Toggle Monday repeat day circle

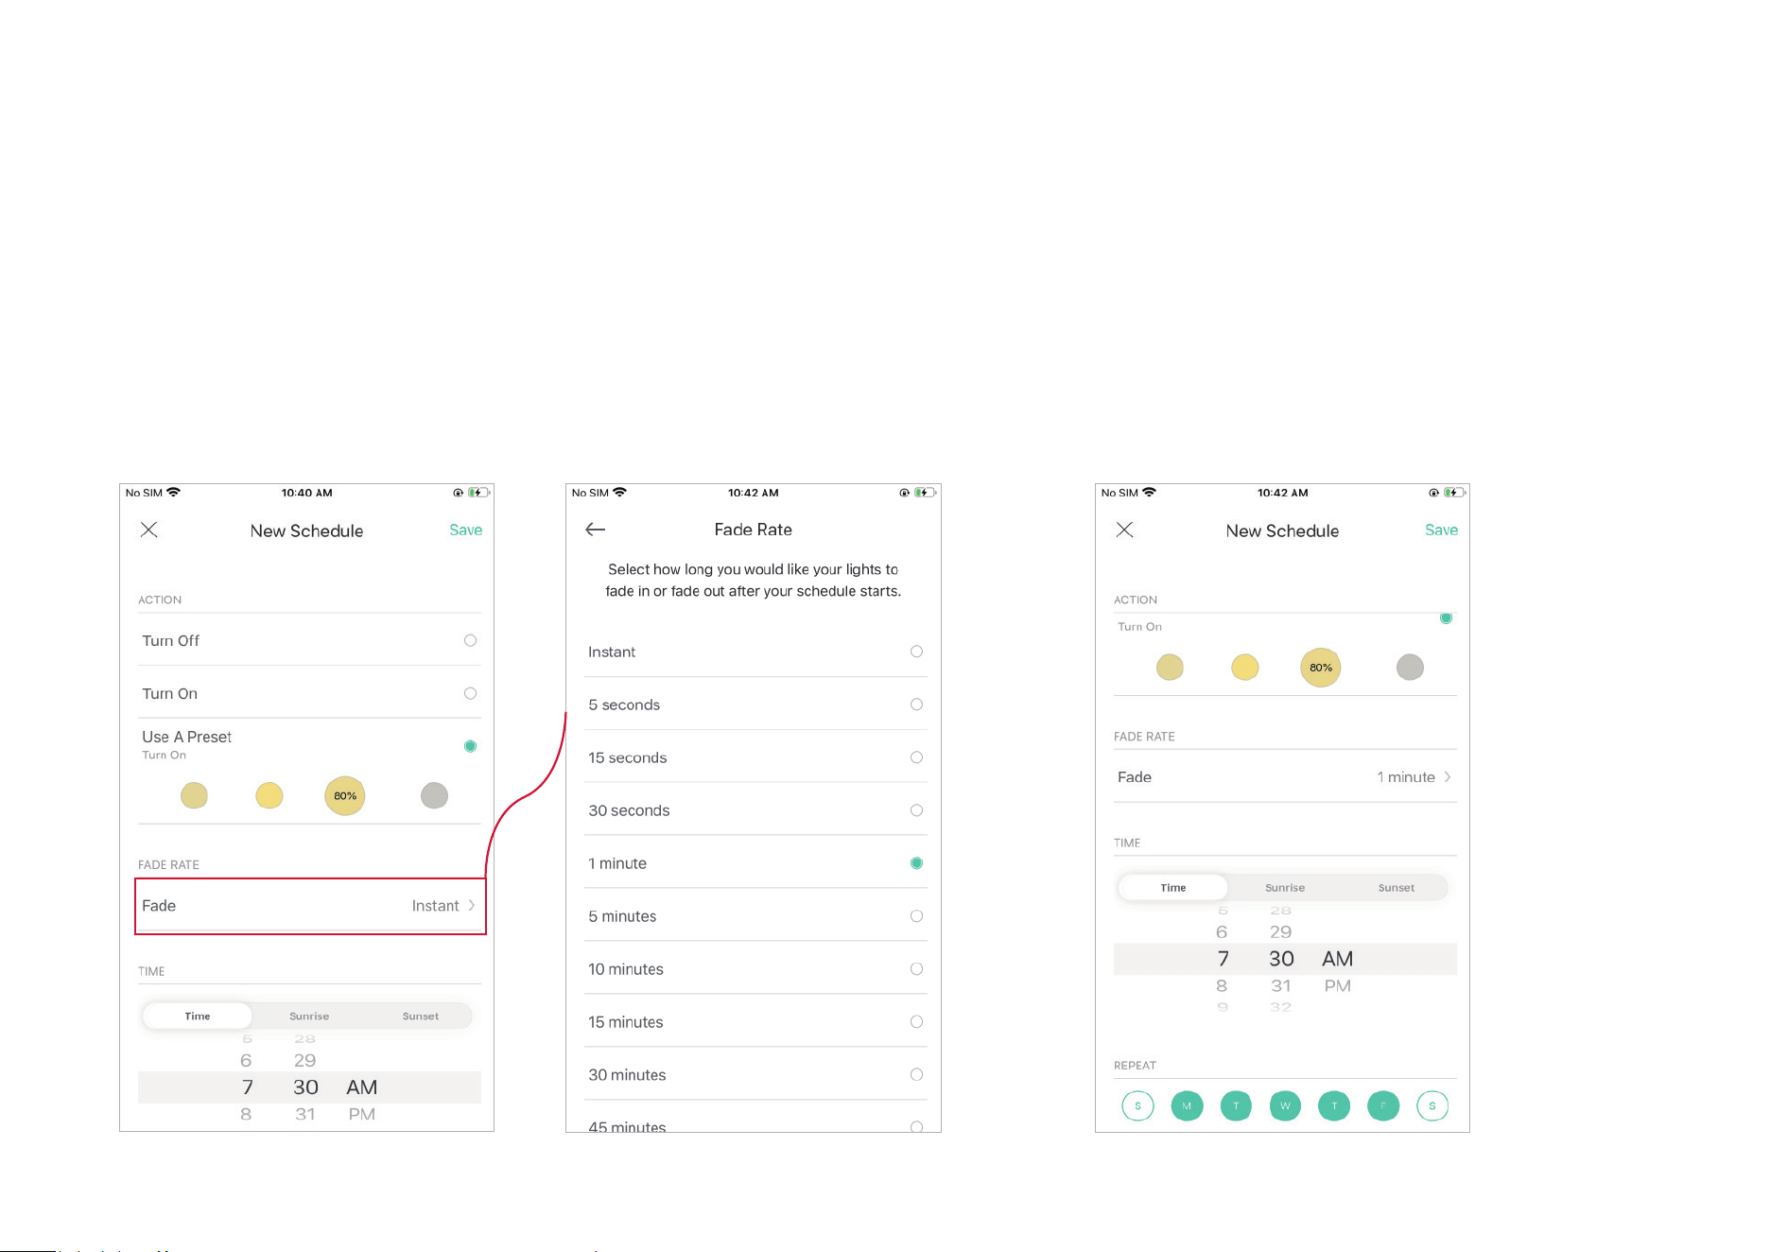click(1187, 1105)
